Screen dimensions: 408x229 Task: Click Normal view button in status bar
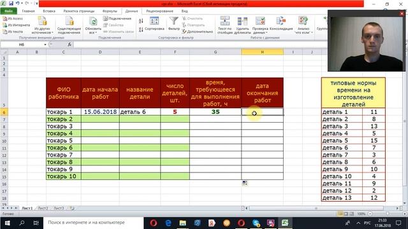[x=340, y=214]
